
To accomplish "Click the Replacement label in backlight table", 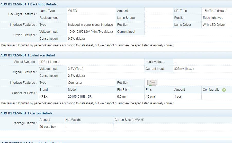I will pos(49,18).
